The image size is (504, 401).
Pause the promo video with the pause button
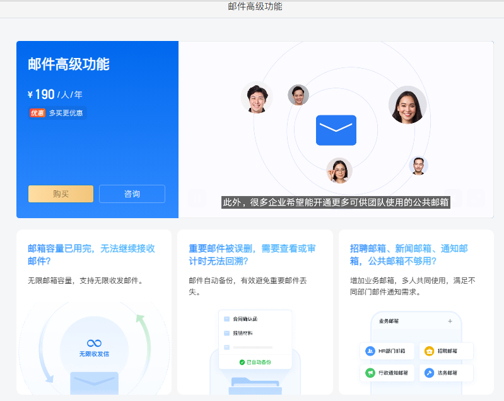[197, 199]
